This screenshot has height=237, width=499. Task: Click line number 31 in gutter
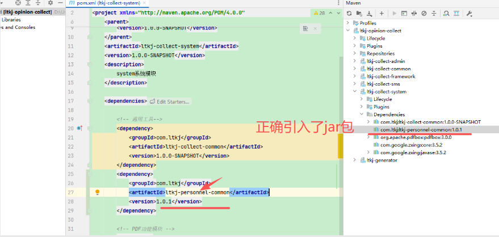(70, 228)
